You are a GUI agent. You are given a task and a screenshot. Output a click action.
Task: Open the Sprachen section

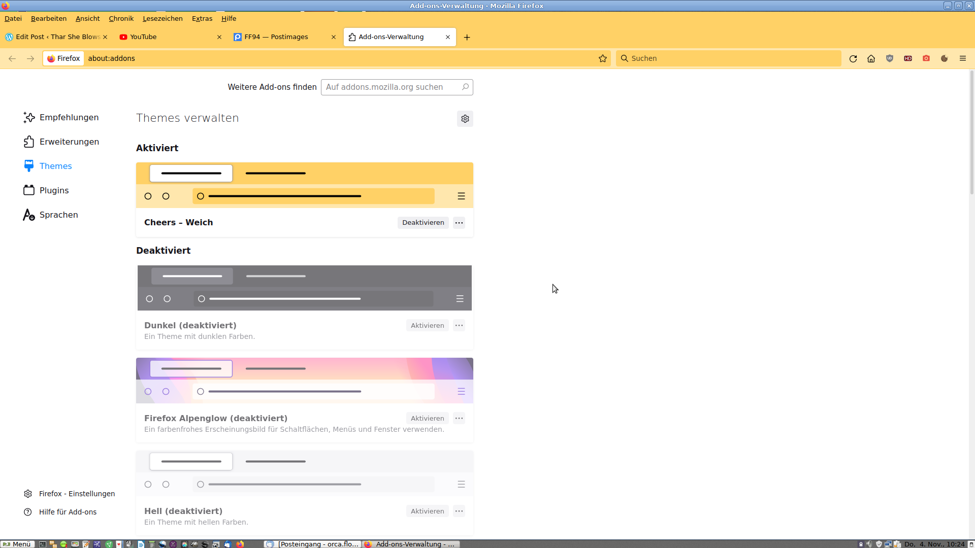point(51,215)
